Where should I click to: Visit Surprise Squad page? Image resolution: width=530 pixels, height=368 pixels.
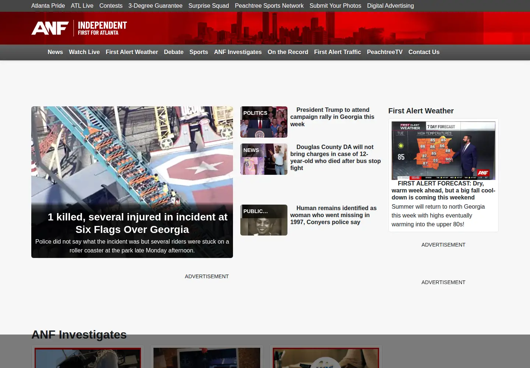[209, 6]
